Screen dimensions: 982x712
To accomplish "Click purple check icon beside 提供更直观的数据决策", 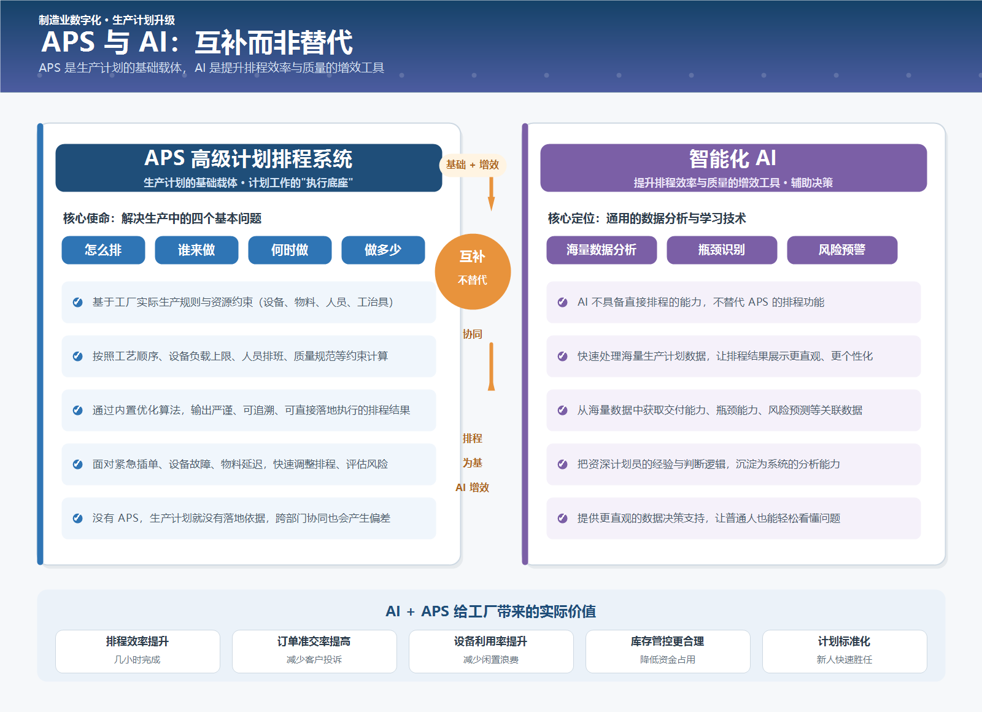I will click(x=562, y=518).
